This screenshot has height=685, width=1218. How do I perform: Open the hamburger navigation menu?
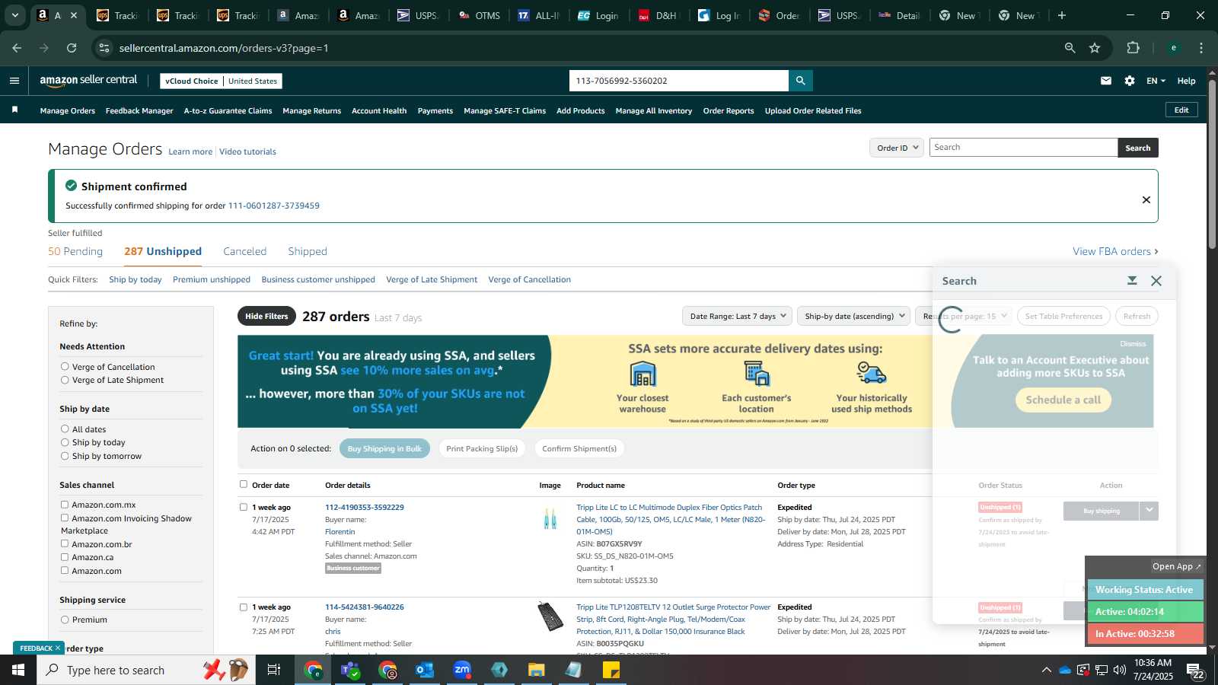[14, 81]
